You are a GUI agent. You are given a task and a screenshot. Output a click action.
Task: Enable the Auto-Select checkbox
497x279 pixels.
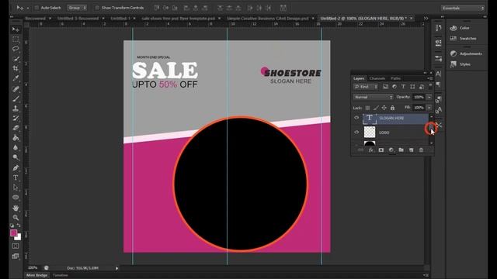coord(36,8)
